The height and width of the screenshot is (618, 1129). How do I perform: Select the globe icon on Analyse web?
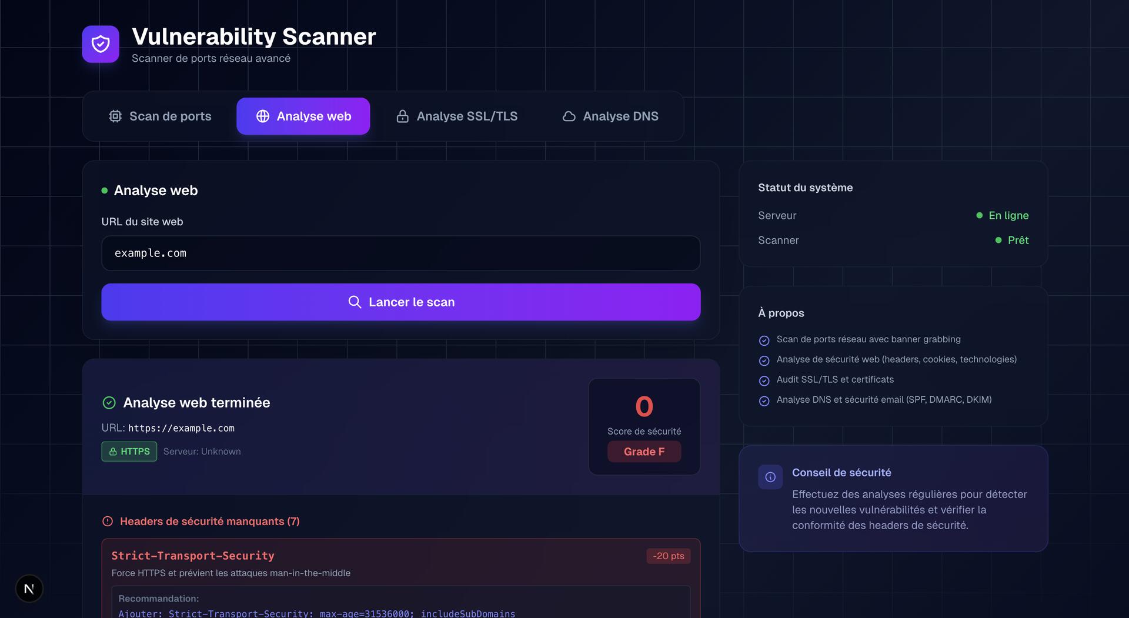tap(262, 116)
